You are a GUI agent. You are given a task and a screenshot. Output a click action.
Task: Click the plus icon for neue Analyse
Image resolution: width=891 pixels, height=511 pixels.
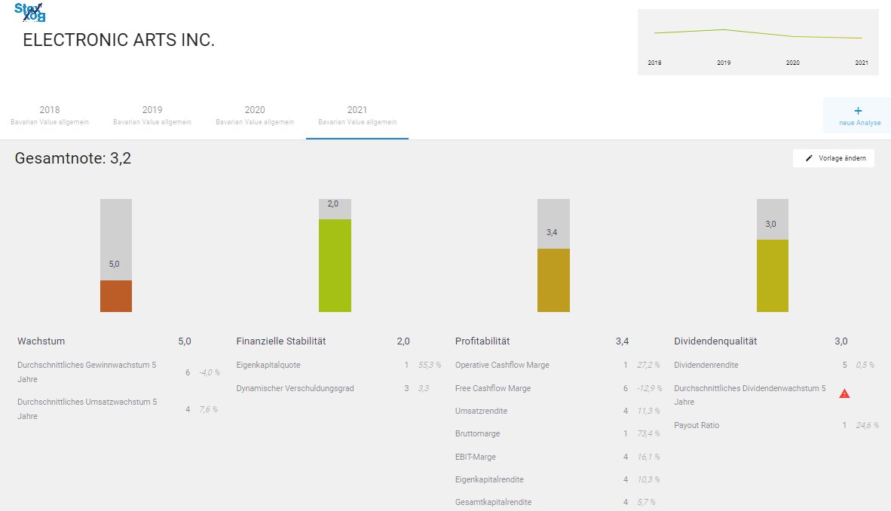858,111
